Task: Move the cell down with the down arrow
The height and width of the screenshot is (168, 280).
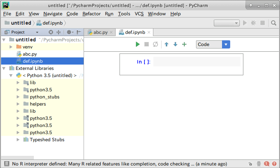Action: click(x=175, y=44)
